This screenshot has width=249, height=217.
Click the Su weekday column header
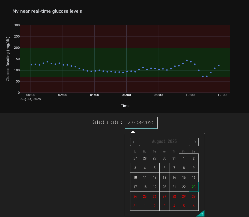point(135,151)
